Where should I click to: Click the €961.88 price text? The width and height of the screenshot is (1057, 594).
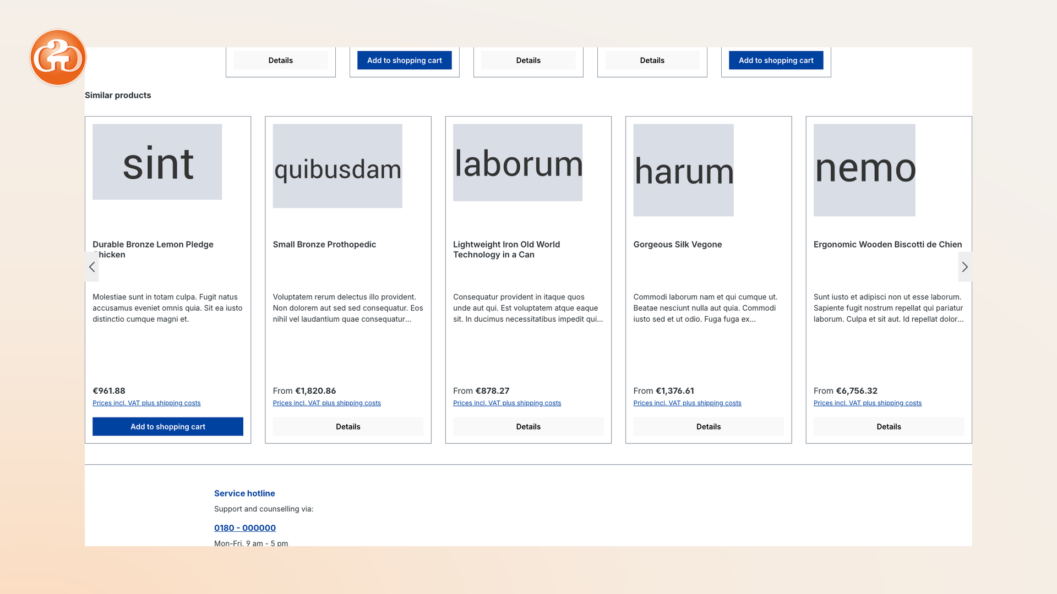(109, 391)
